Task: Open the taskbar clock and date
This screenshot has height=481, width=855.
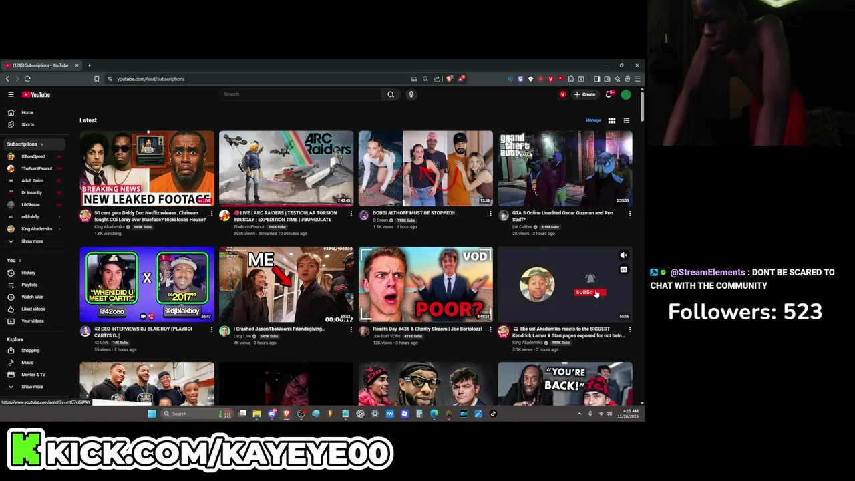Action: click(x=629, y=414)
